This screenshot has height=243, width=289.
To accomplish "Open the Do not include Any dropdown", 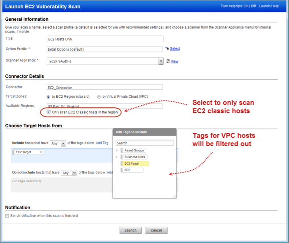I will (x=74, y=173).
